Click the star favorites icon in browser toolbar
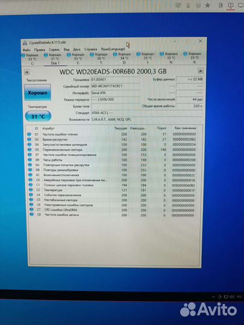Image resolution: width=244 pixels, height=325 pixels. click(x=207, y=5)
